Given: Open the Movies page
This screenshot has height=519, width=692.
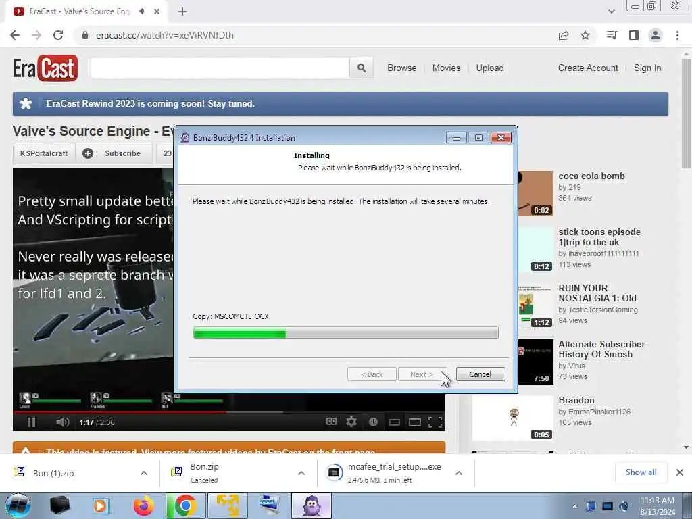Looking at the screenshot, I should [x=446, y=68].
